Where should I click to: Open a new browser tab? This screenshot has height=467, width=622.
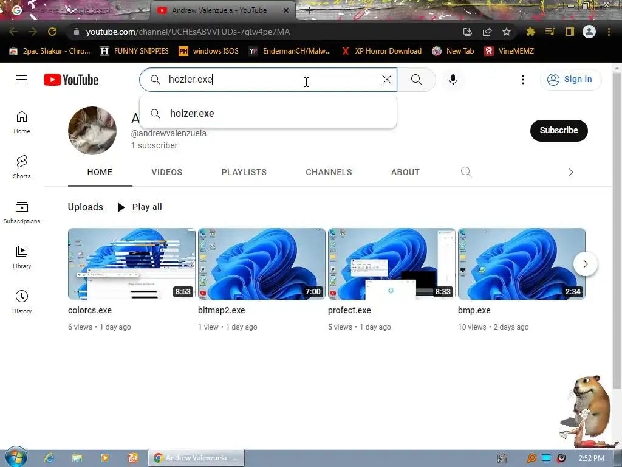309,10
